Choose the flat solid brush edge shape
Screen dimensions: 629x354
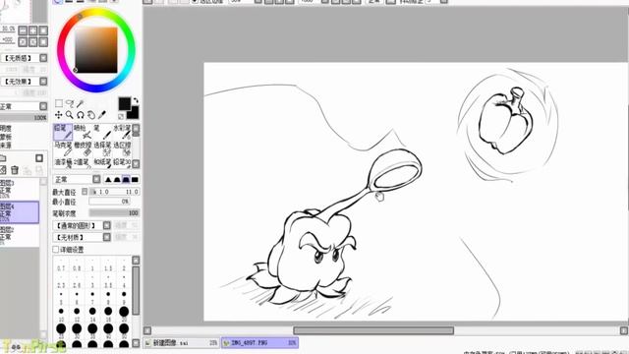coord(135,179)
